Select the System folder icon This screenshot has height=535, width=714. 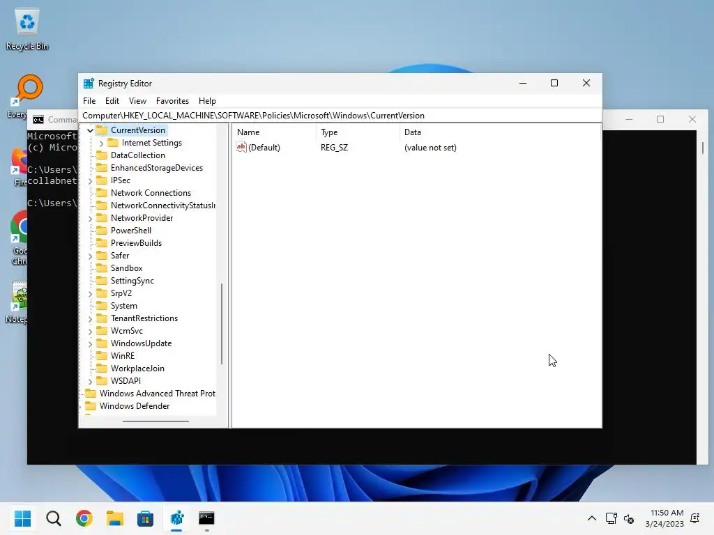(102, 306)
